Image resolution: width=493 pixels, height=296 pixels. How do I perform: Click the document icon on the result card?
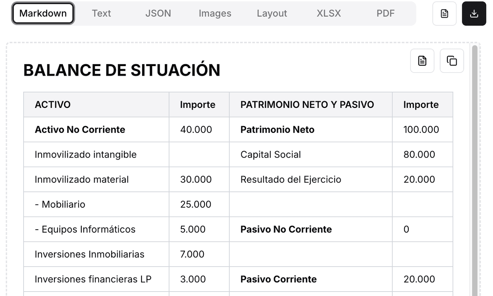422,61
